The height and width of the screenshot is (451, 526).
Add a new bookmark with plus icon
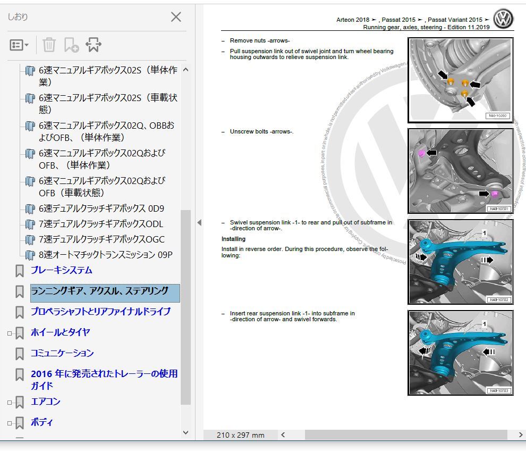[x=71, y=45]
